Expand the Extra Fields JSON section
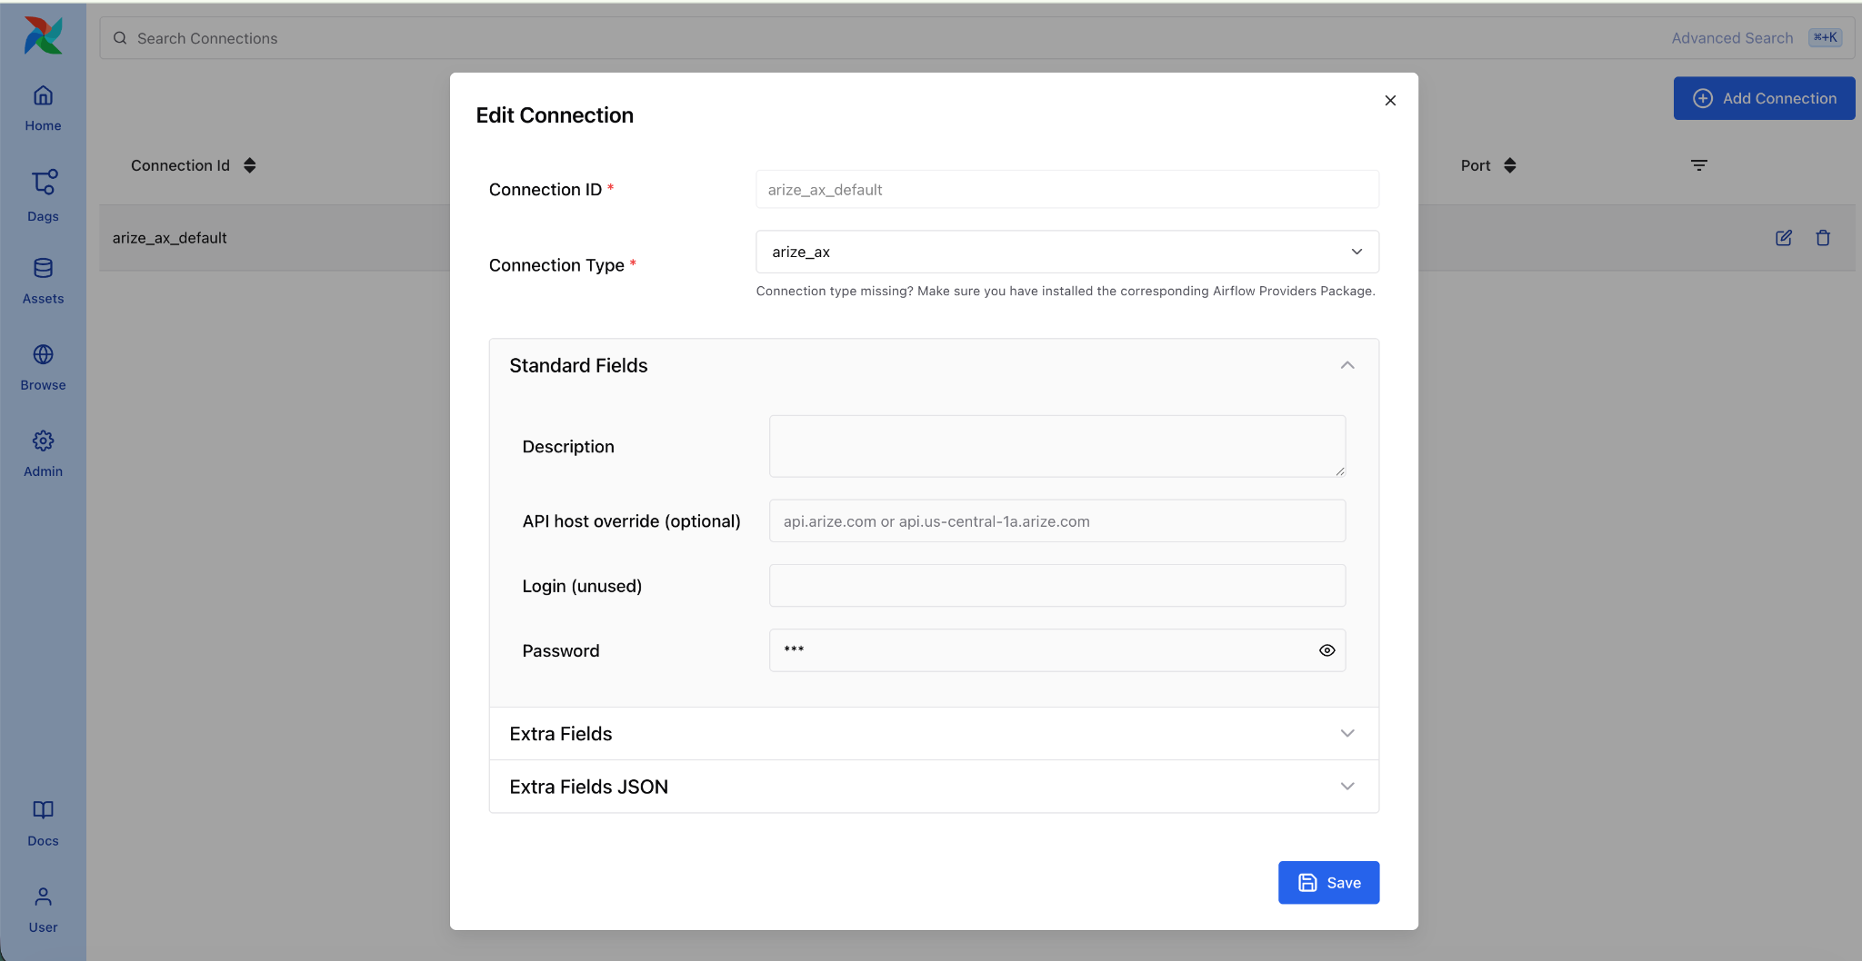The width and height of the screenshot is (1862, 961). (x=934, y=787)
